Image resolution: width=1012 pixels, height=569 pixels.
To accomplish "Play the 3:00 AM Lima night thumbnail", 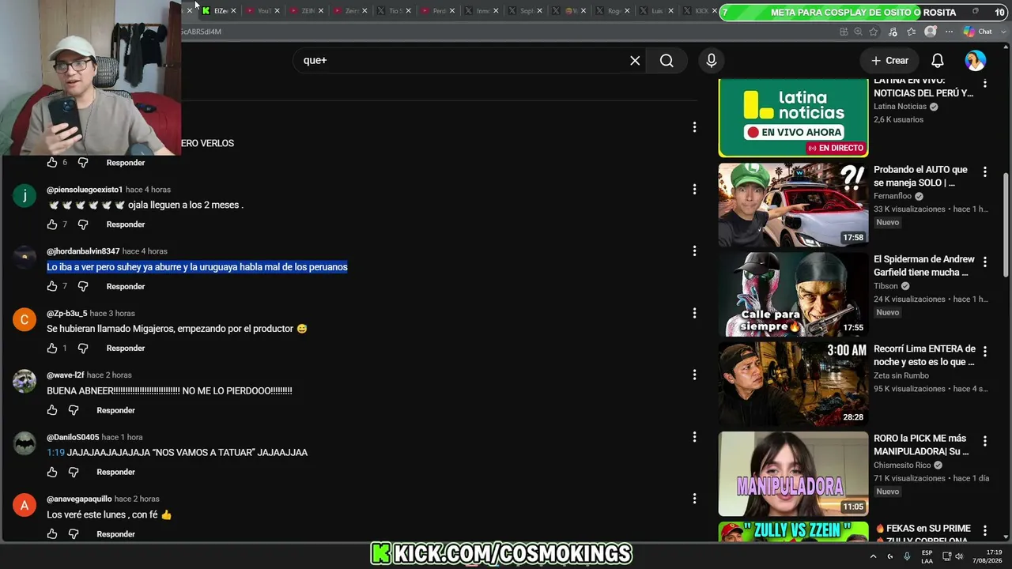I will (x=793, y=384).
